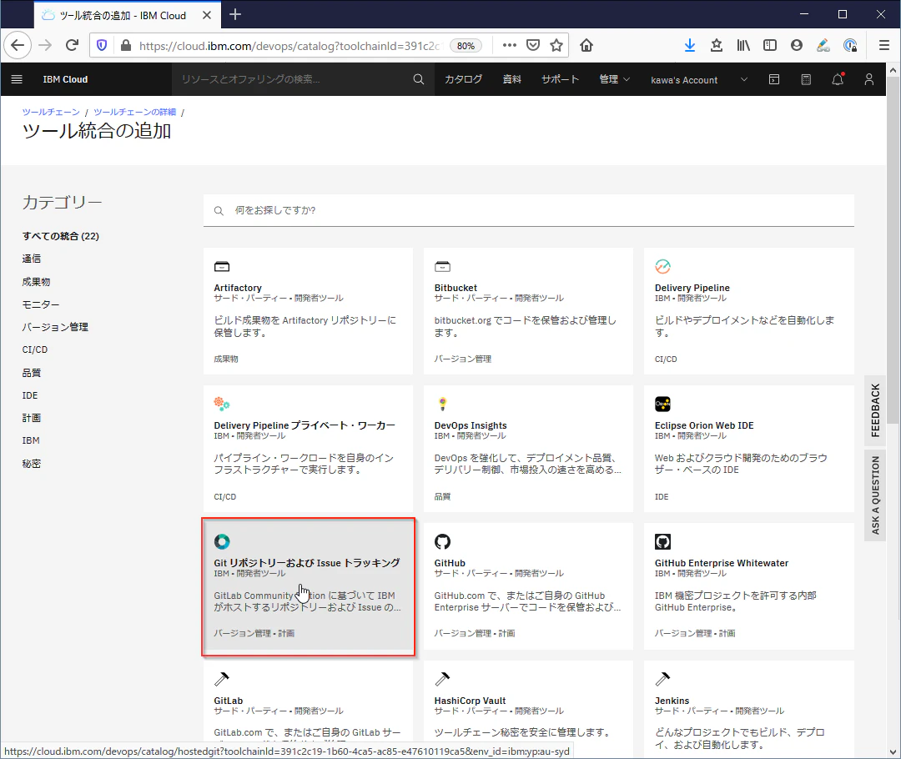Follow the ツールチェーンの詳細 breadcrumb link
The image size is (901, 759).
[x=134, y=112]
